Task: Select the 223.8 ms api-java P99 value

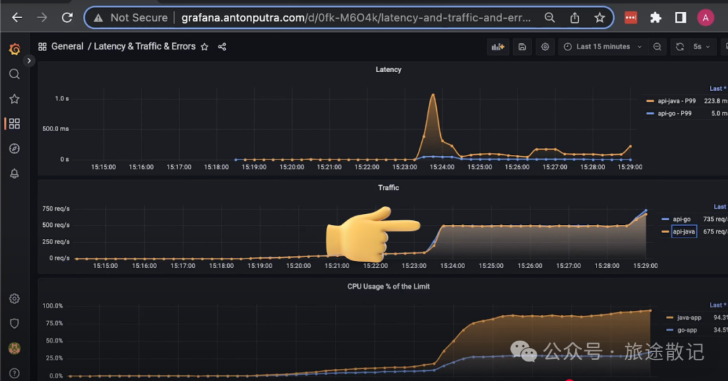Action: click(x=715, y=100)
